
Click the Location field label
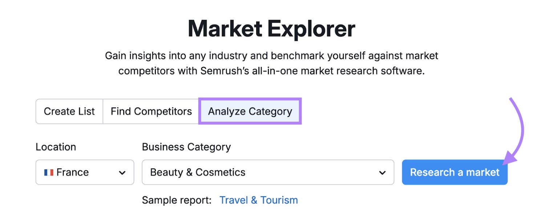pos(56,146)
